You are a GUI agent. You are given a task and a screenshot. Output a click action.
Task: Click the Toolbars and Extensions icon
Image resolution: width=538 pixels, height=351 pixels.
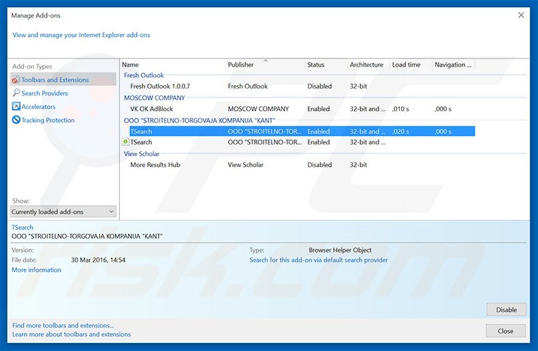point(16,80)
